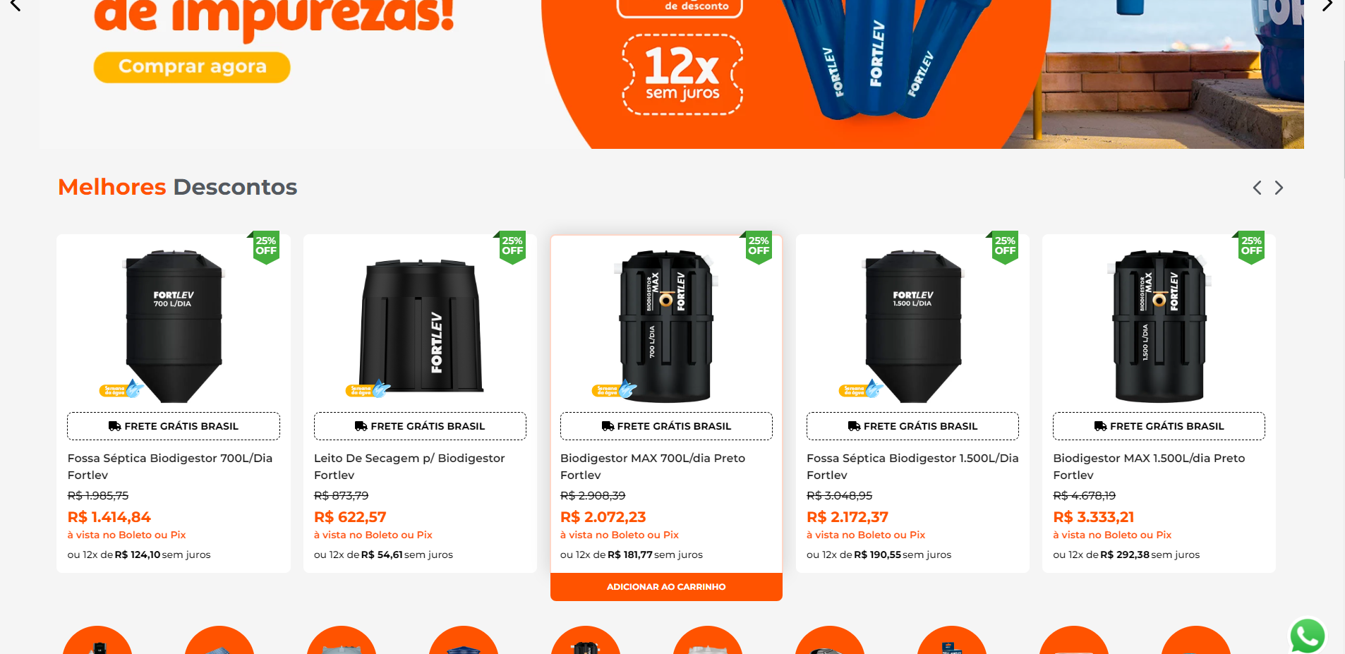Open Biodigestor MAX 1.500L/dia product image
Viewport: 1345px width, 654px height.
[x=1159, y=325]
